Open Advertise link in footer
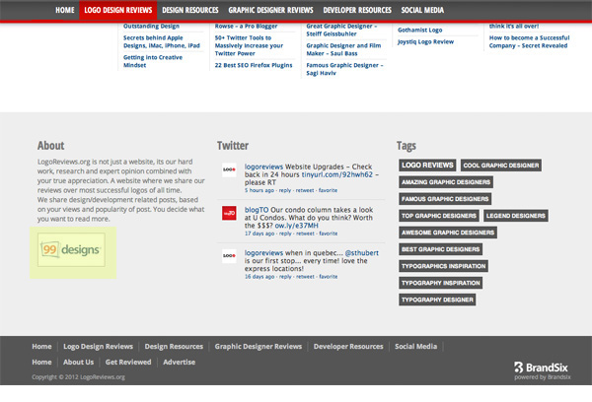The height and width of the screenshot is (402, 592). coord(180,362)
